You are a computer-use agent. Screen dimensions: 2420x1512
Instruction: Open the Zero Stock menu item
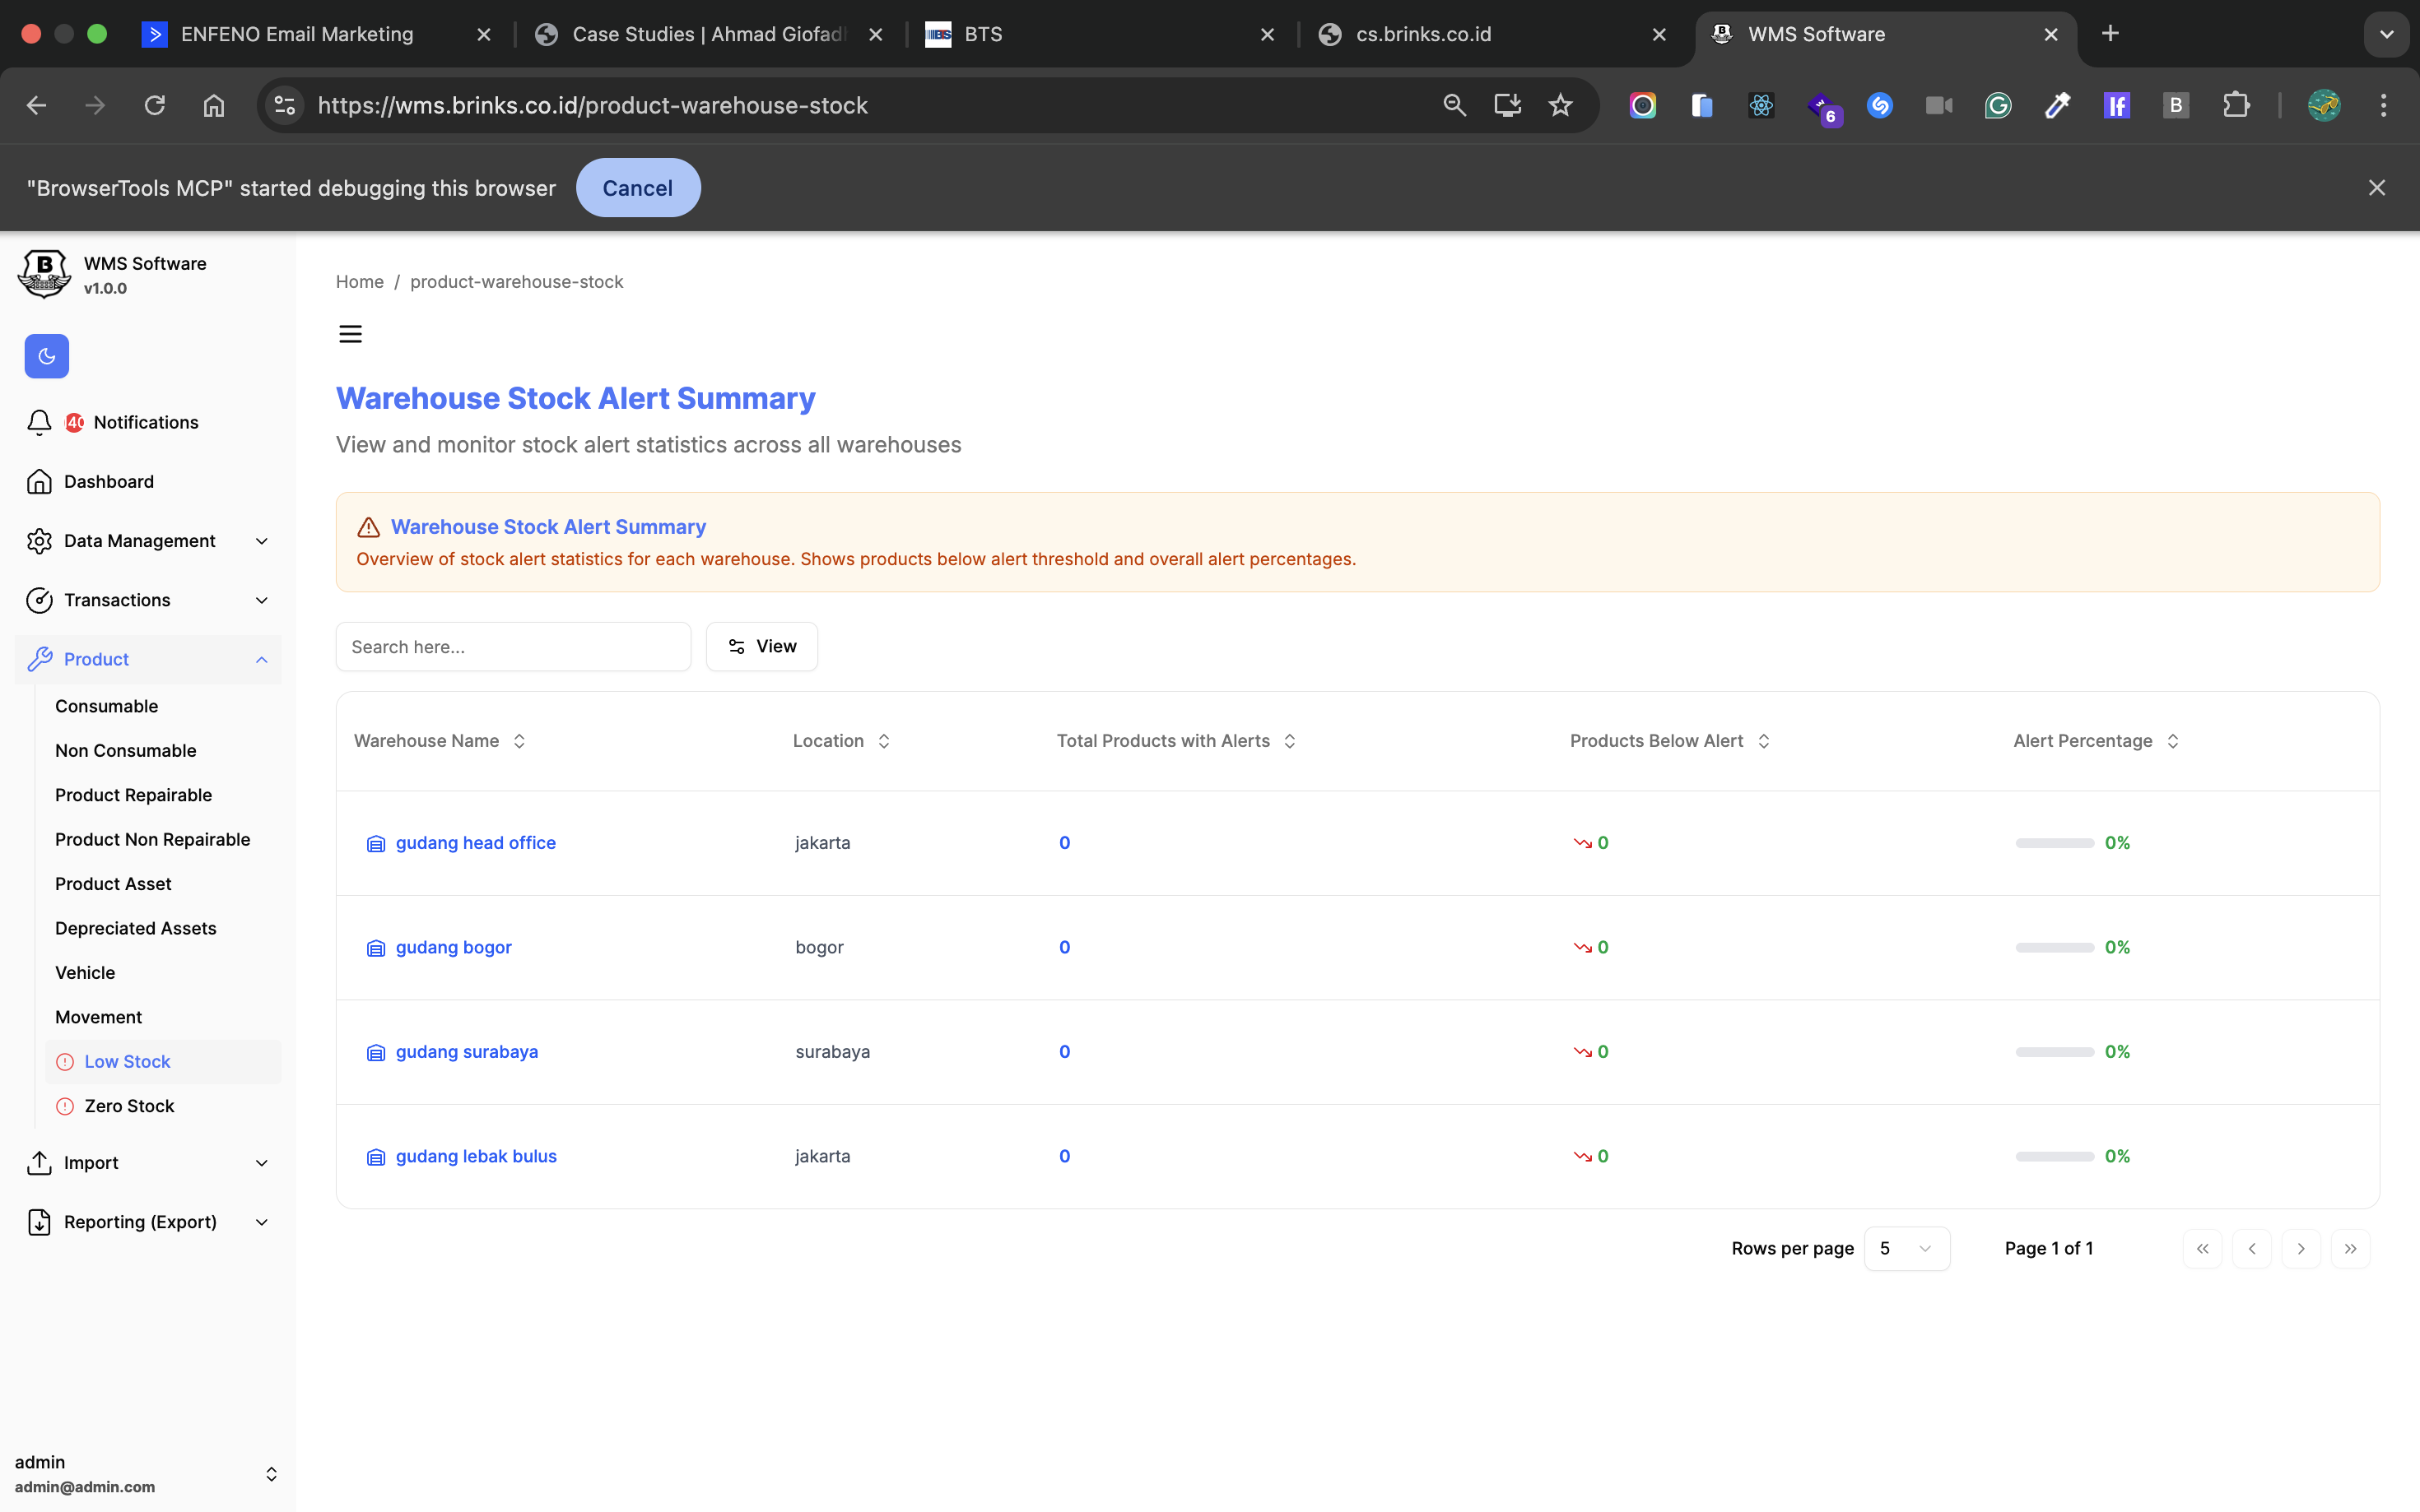pos(129,1106)
